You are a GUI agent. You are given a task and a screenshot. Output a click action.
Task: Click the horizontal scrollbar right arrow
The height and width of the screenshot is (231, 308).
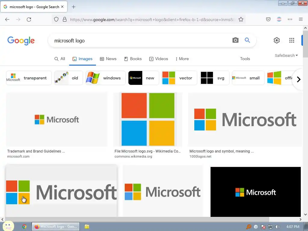coord(300,219)
